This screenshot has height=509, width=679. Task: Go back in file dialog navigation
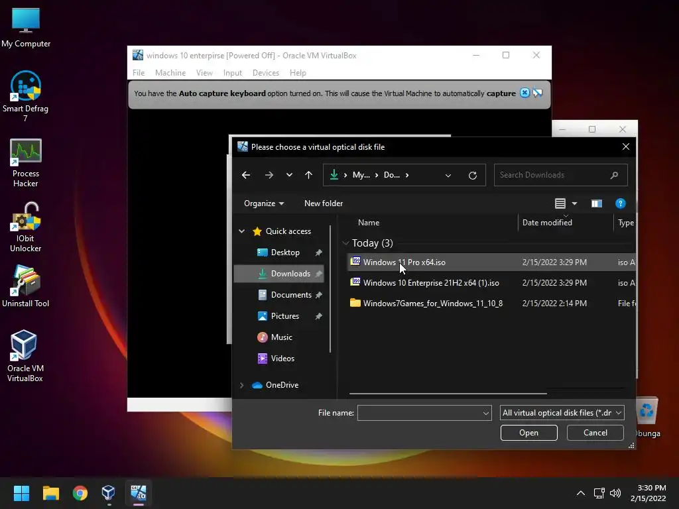click(x=246, y=175)
